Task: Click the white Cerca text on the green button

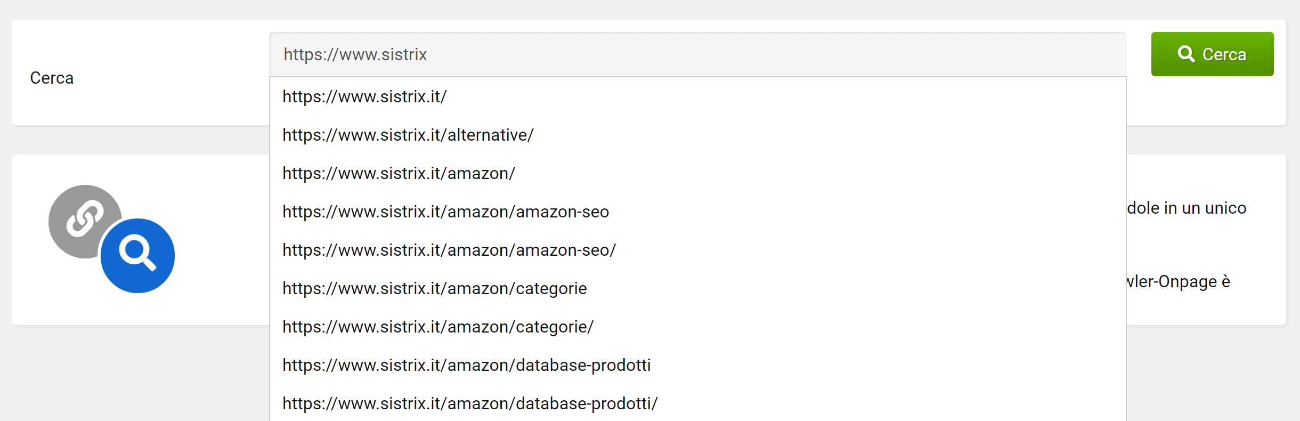Action: 1224,54
